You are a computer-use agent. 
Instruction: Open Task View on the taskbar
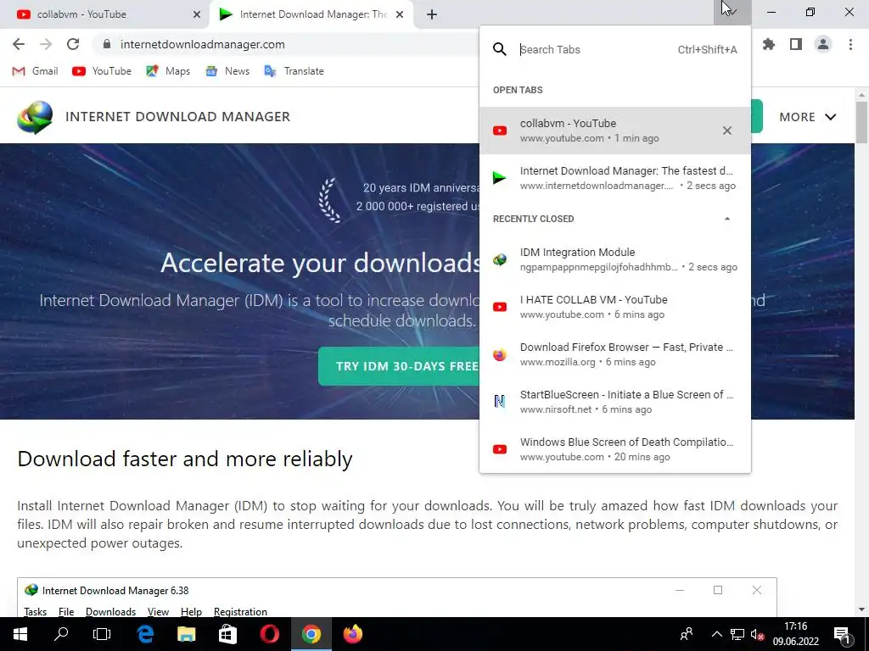point(102,634)
